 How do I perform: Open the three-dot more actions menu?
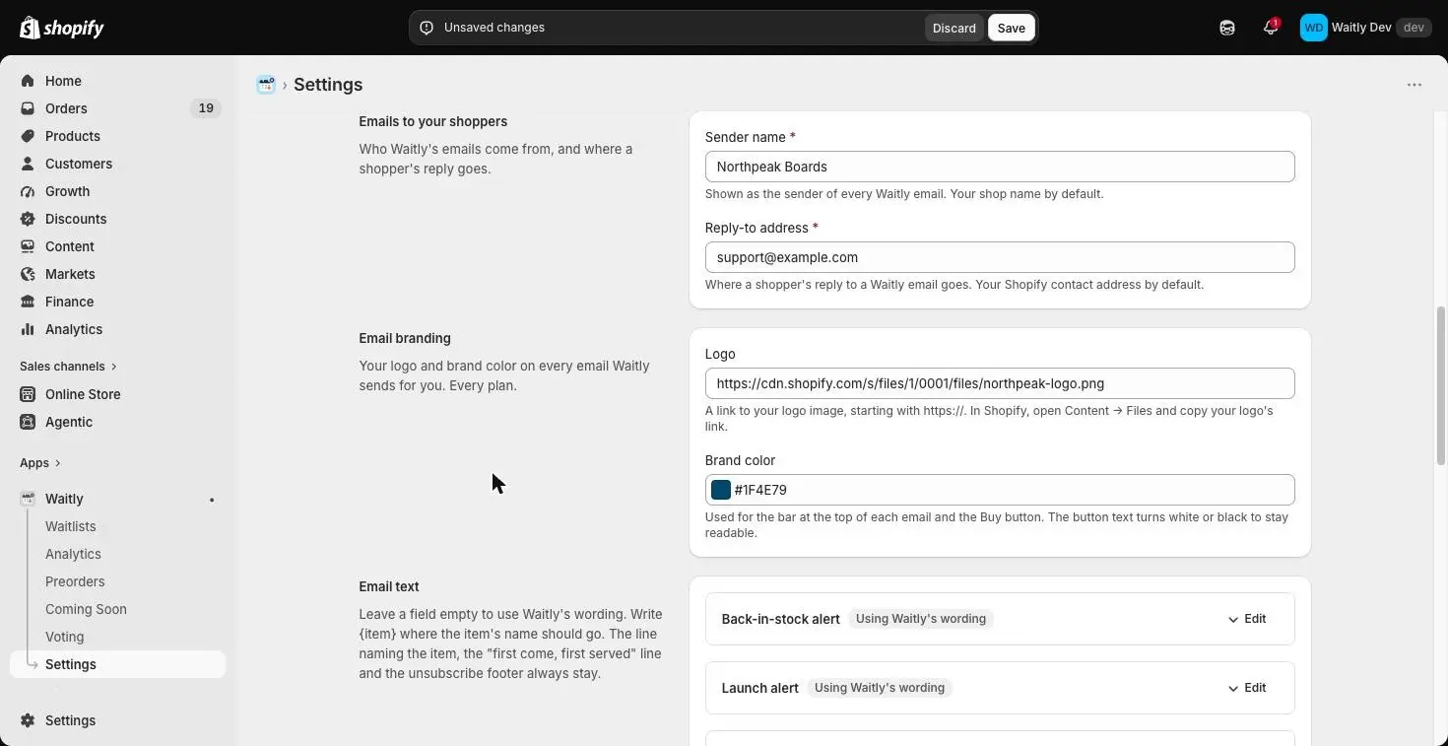point(1415,85)
